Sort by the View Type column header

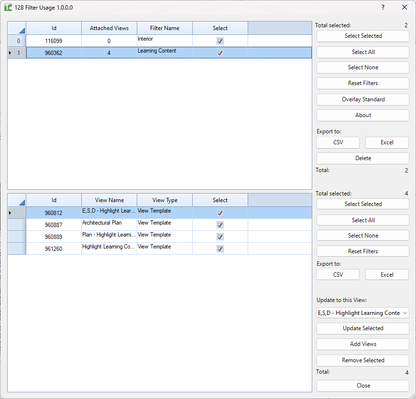click(x=165, y=200)
